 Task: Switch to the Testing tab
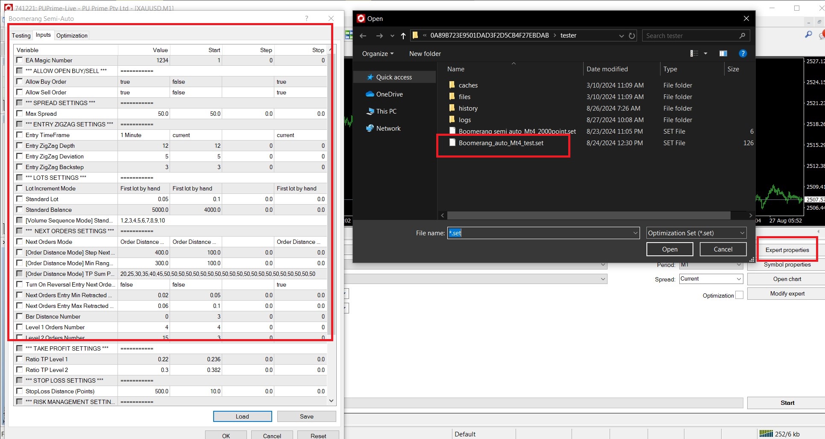coord(21,35)
